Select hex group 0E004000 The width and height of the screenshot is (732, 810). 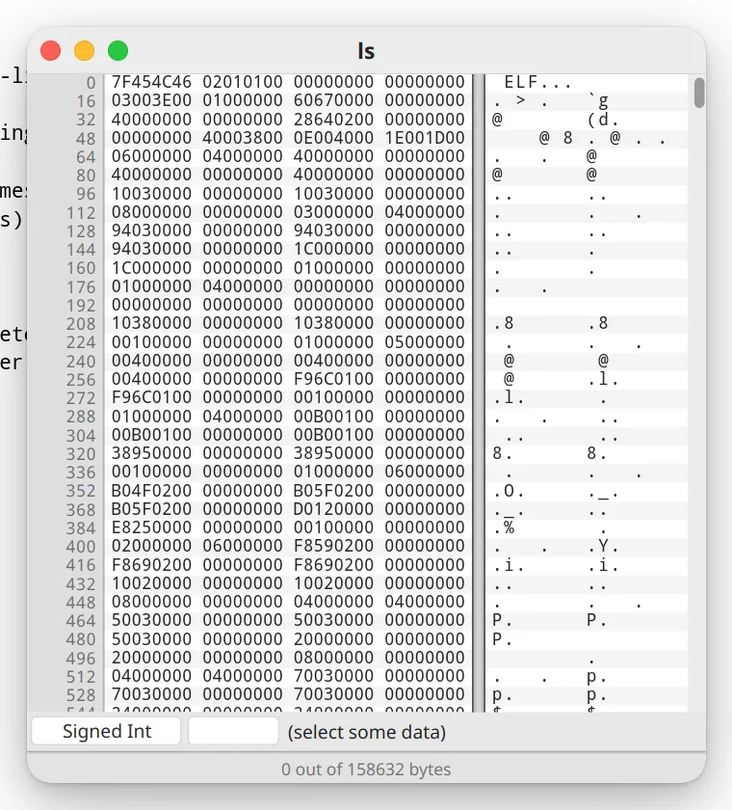click(x=333, y=138)
